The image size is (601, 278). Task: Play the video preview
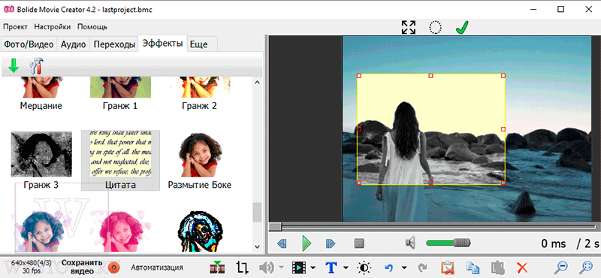(x=307, y=243)
